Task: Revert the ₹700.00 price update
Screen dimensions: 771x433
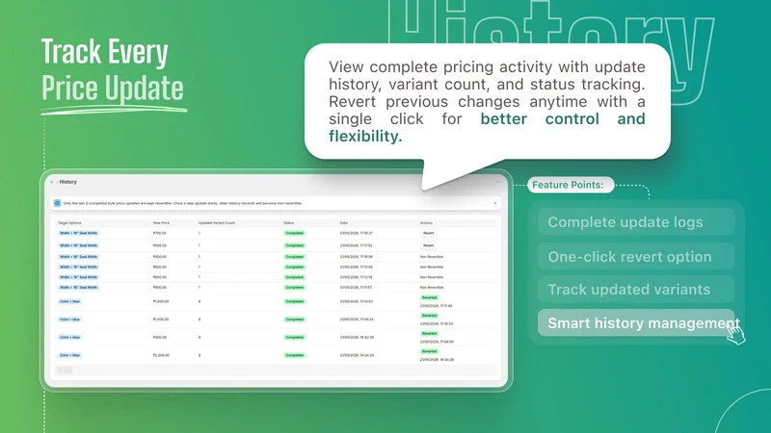Action: pyautogui.click(x=428, y=233)
